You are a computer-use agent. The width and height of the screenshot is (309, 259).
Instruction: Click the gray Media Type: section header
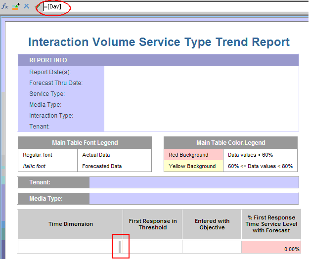tap(53, 199)
